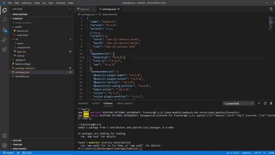The width and height of the screenshot is (275, 155).
Task: Create a new terminal with plus icon
Action: [x=259, y=103]
